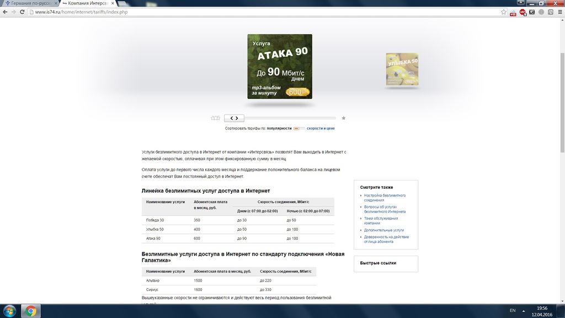
Task: Open Вопросы об услугах безлимитного Интернета
Action: click(385, 209)
